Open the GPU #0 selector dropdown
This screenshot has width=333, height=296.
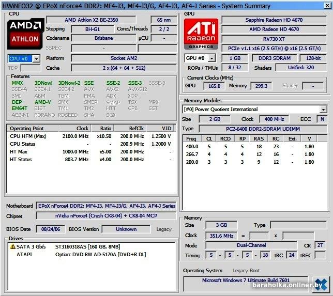212,58
